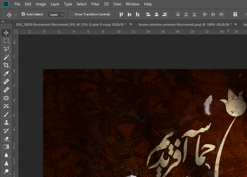
Task: Distribute horizontal centers of layers
Action: pyautogui.click(x=213, y=14)
